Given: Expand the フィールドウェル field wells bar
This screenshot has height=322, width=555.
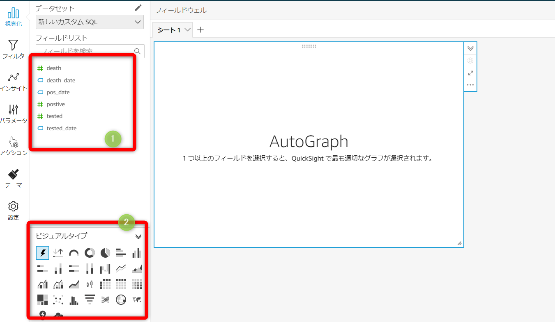Looking at the screenshot, I should click(x=352, y=10).
